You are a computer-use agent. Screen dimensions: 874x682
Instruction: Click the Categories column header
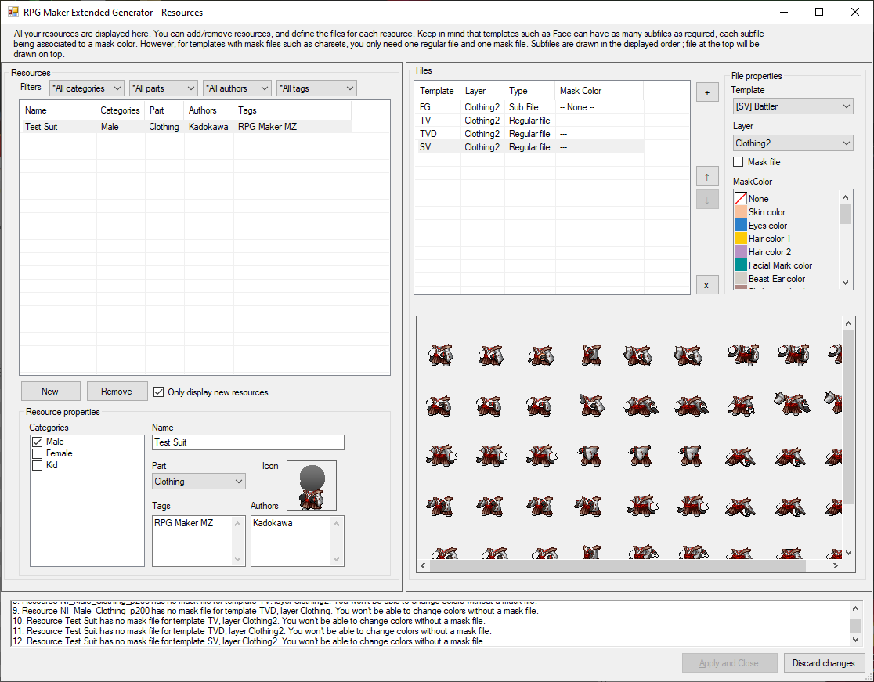120,110
